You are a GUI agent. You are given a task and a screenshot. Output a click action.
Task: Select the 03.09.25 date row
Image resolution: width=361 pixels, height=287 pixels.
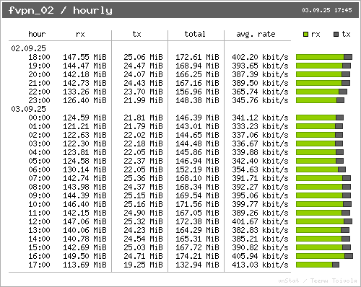(28, 109)
